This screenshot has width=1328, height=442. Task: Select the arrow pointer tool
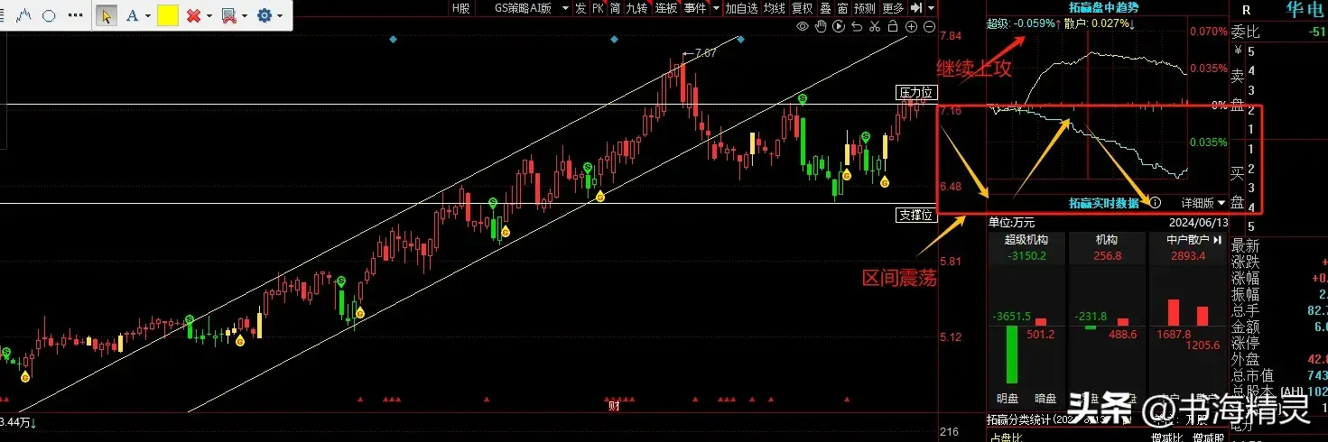pos(107,15)
